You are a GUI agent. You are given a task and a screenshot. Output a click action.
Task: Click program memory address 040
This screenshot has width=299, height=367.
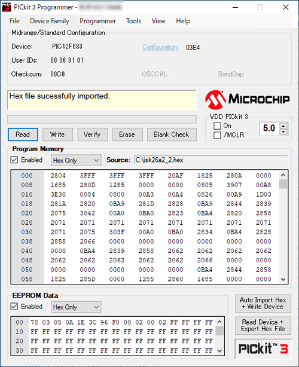click(x=27, y=251)
